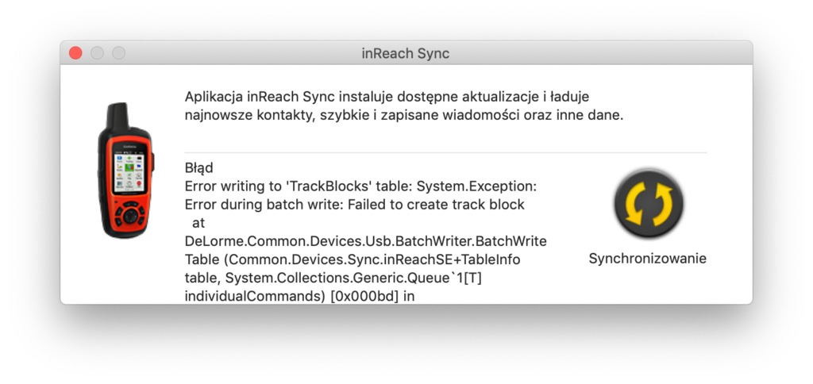Screen dimensions: 813x384
Task: Click the inReach Sync title bar text
Action: pyautogui.click(x=406, y=53)
